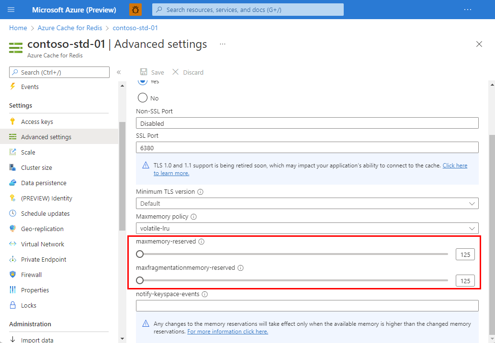Select the Data persistence icon
495x343 pixels.
pos(13,183)
